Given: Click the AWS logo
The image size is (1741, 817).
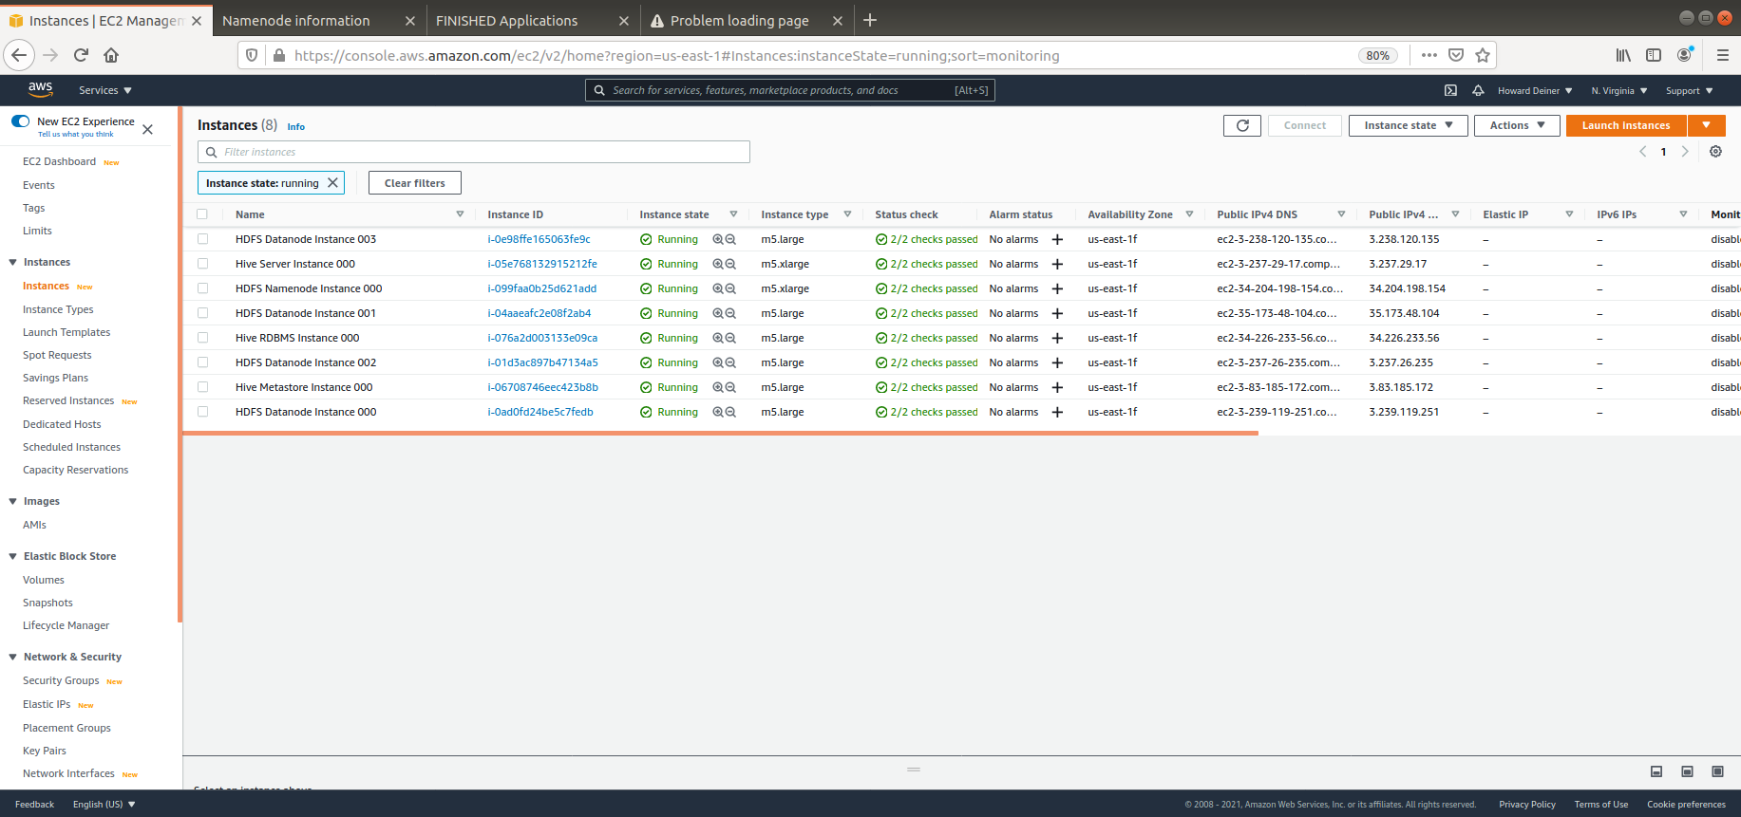Looking at the screenshot, I should (x=40, y=89).
